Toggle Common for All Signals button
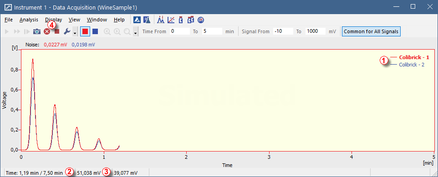 pos(371,31)
